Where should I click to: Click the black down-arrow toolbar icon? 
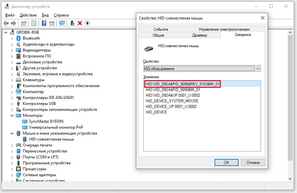point(87,23)
